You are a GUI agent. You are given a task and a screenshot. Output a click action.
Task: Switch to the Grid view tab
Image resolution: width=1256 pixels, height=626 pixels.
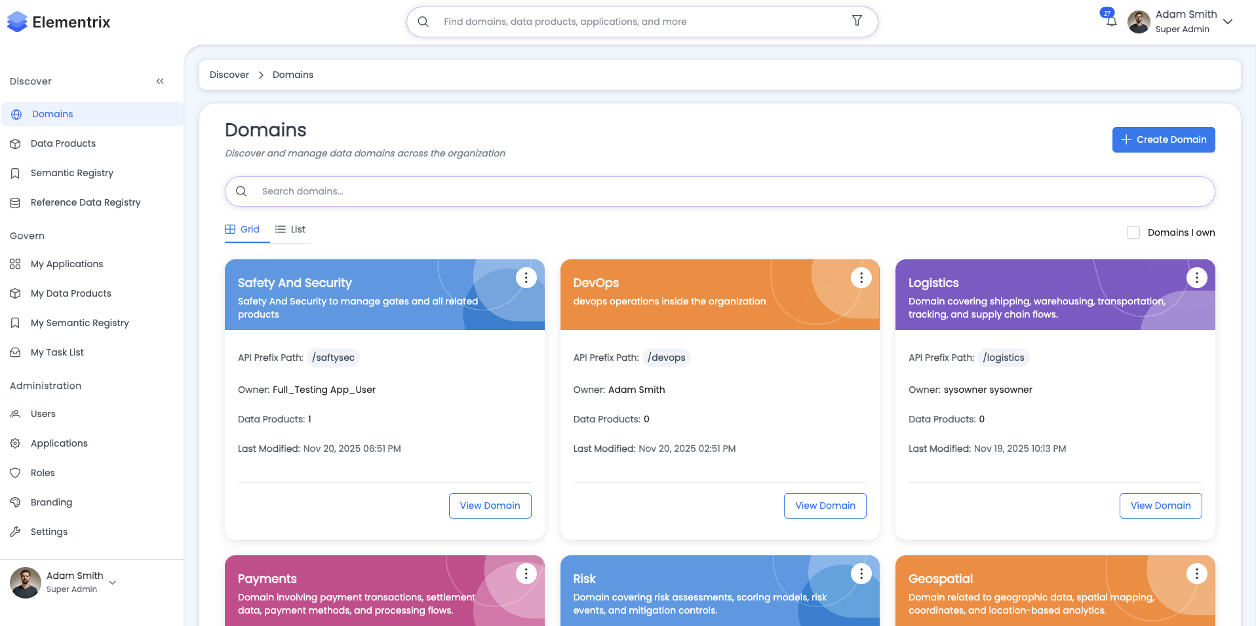[243, 229]
